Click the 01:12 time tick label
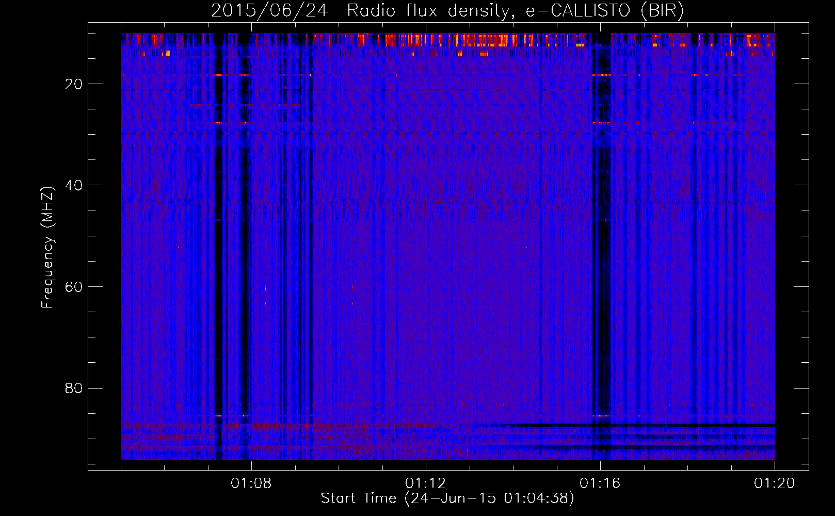 426,483
